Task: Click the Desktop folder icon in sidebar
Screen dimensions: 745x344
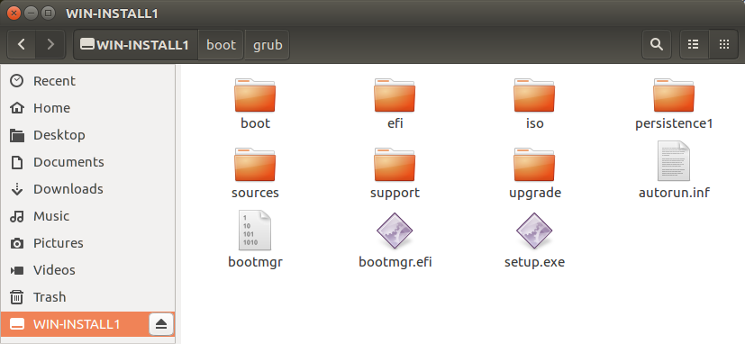Action: pyautogui.click(x=16, y=135)
